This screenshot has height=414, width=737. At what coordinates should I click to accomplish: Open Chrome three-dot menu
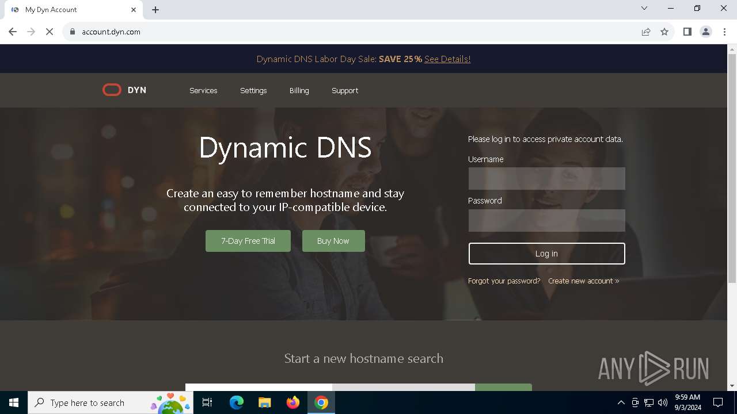724,32
